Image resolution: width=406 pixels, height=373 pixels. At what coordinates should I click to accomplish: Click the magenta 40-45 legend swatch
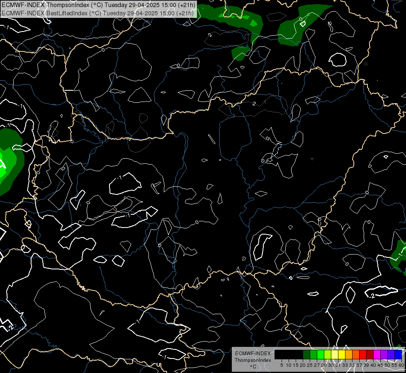click(x=377, y=354)
